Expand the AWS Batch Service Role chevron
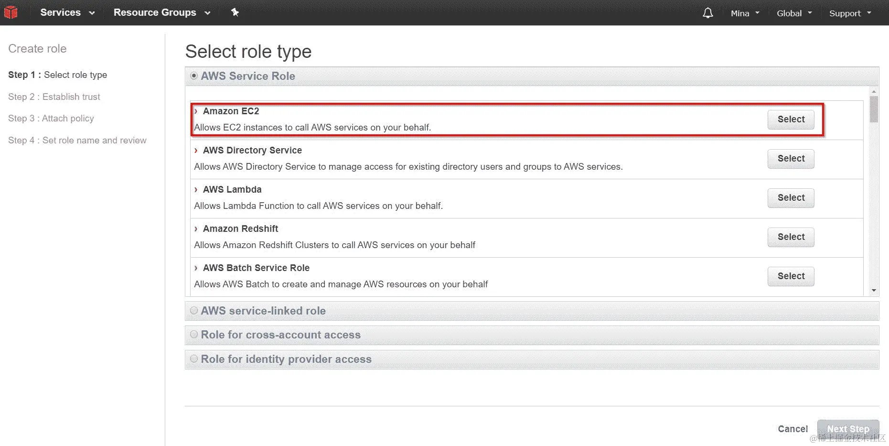Viewport: 889px width, 446px height. [196, 268]
